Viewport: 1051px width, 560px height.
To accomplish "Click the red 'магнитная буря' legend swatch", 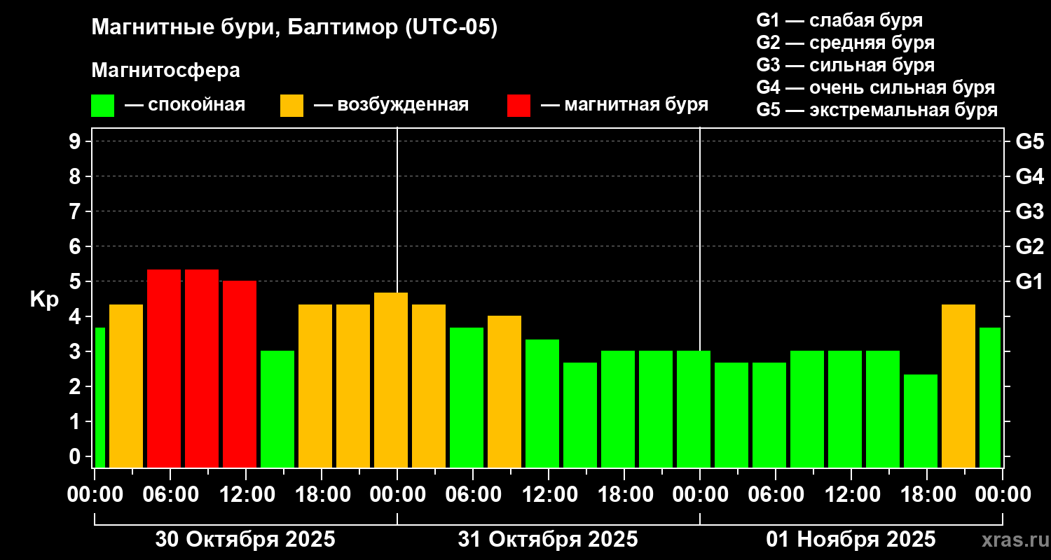I will (x=518, y=106).
